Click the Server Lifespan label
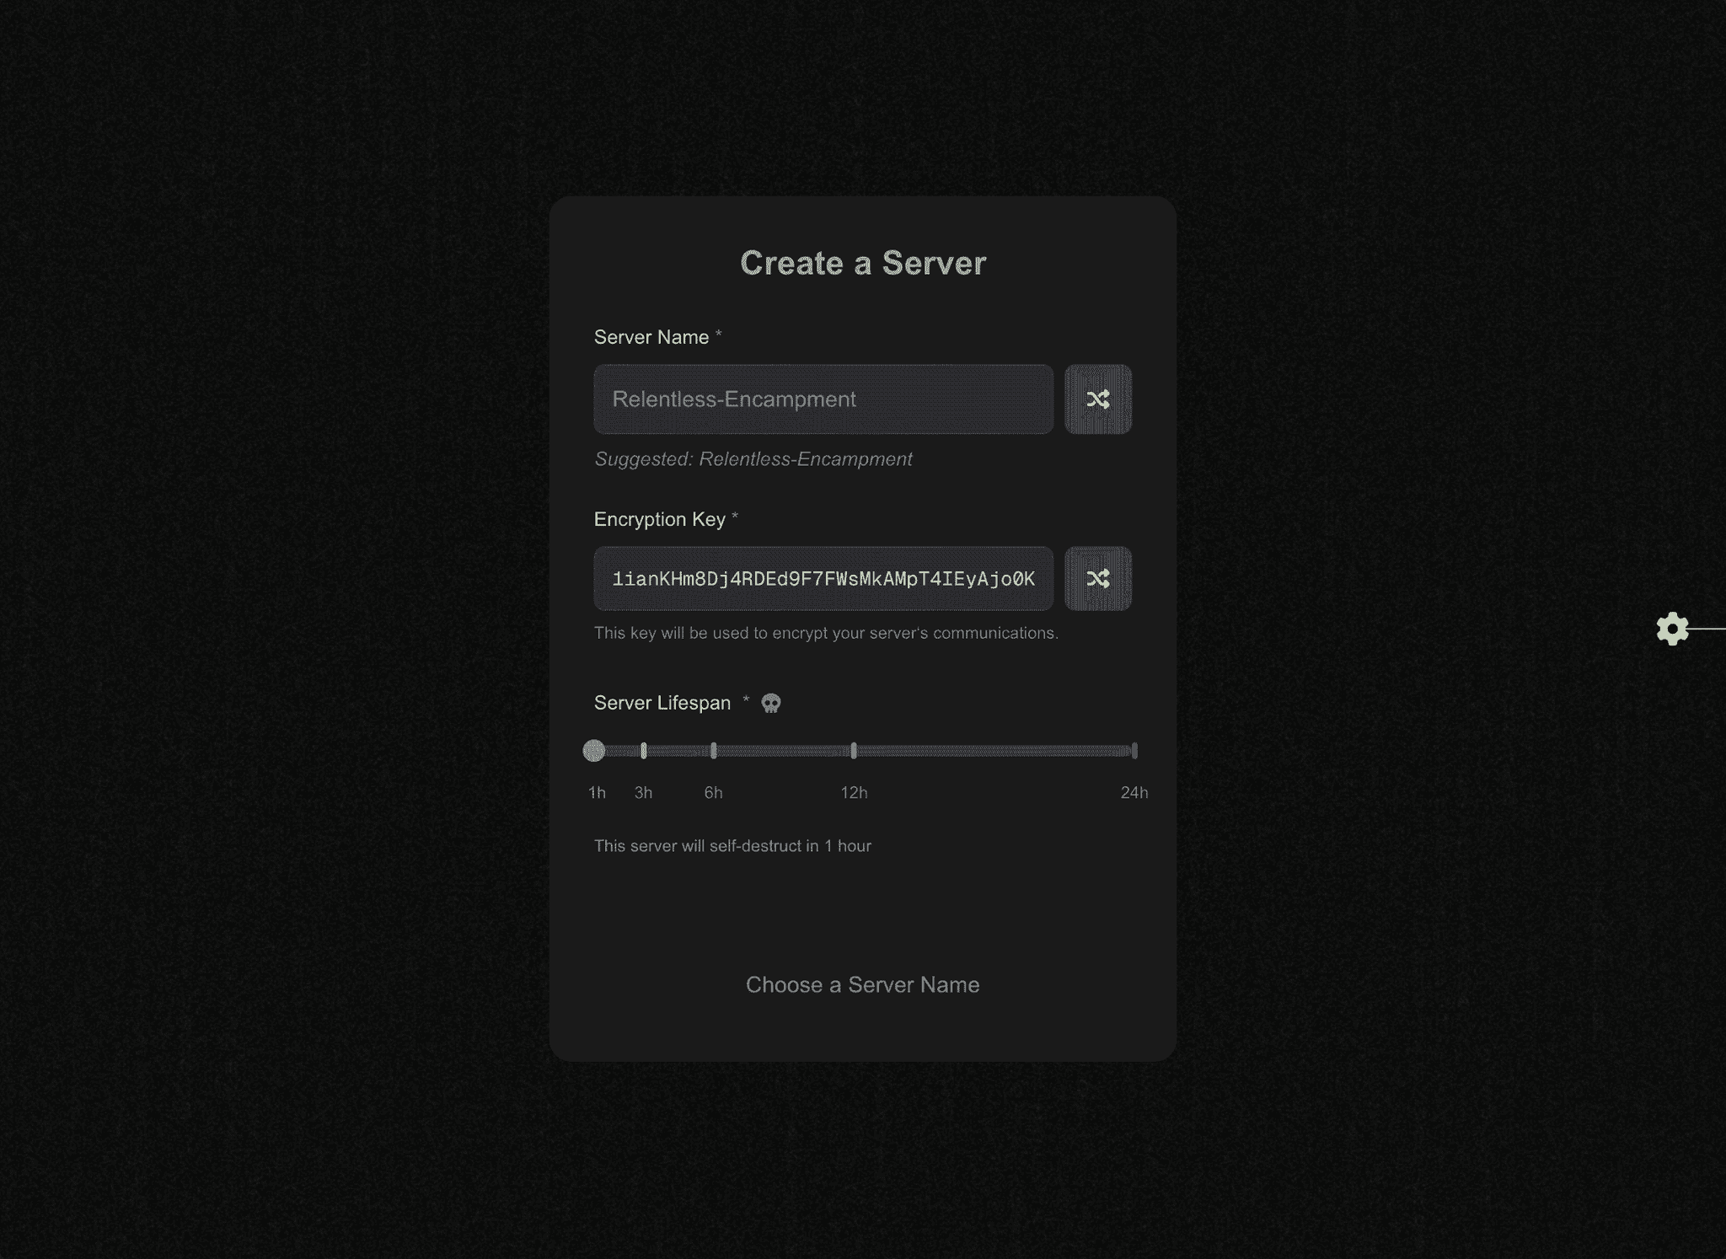Viewport: 1726px width, 1259px height. click(x=662, y=702)
